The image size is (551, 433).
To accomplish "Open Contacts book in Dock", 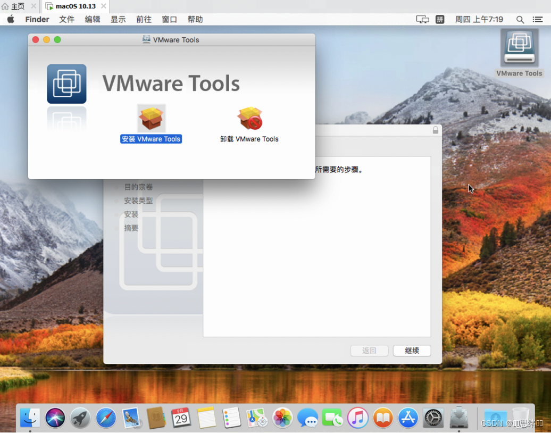I will pos(156,418).
